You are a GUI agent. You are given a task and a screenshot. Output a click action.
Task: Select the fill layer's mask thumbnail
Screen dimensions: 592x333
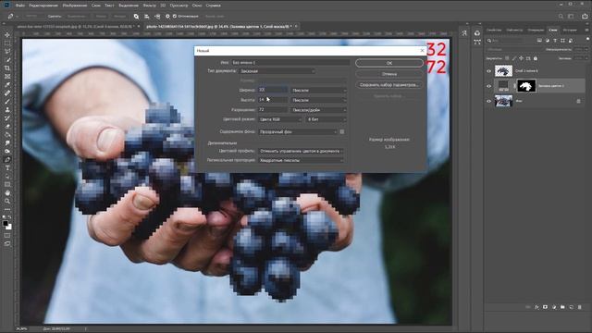(526, 86)
